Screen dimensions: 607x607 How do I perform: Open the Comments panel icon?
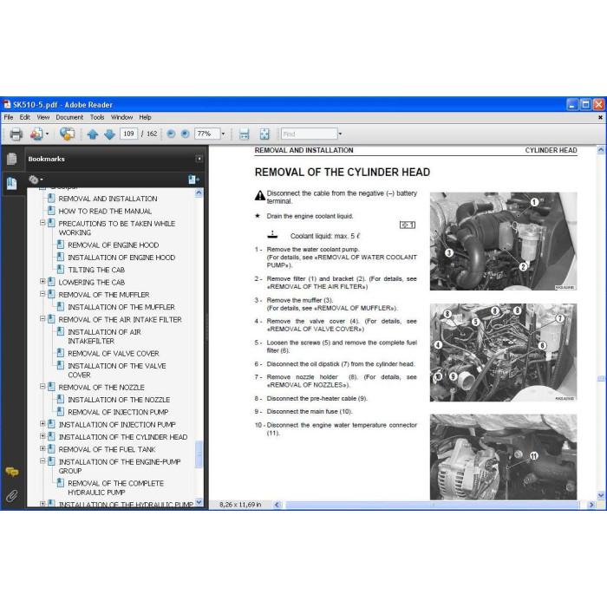pyautogui.click(x=11, y=472)
